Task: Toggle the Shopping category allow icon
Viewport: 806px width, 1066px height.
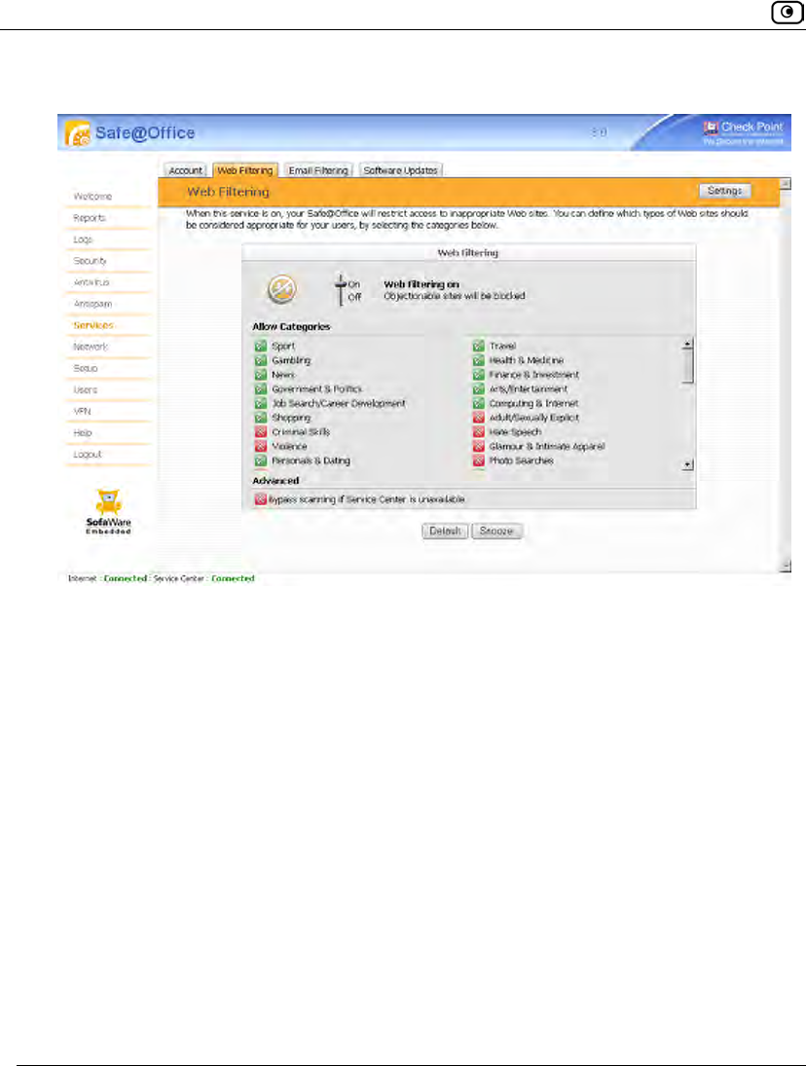Action: [260, 418]
